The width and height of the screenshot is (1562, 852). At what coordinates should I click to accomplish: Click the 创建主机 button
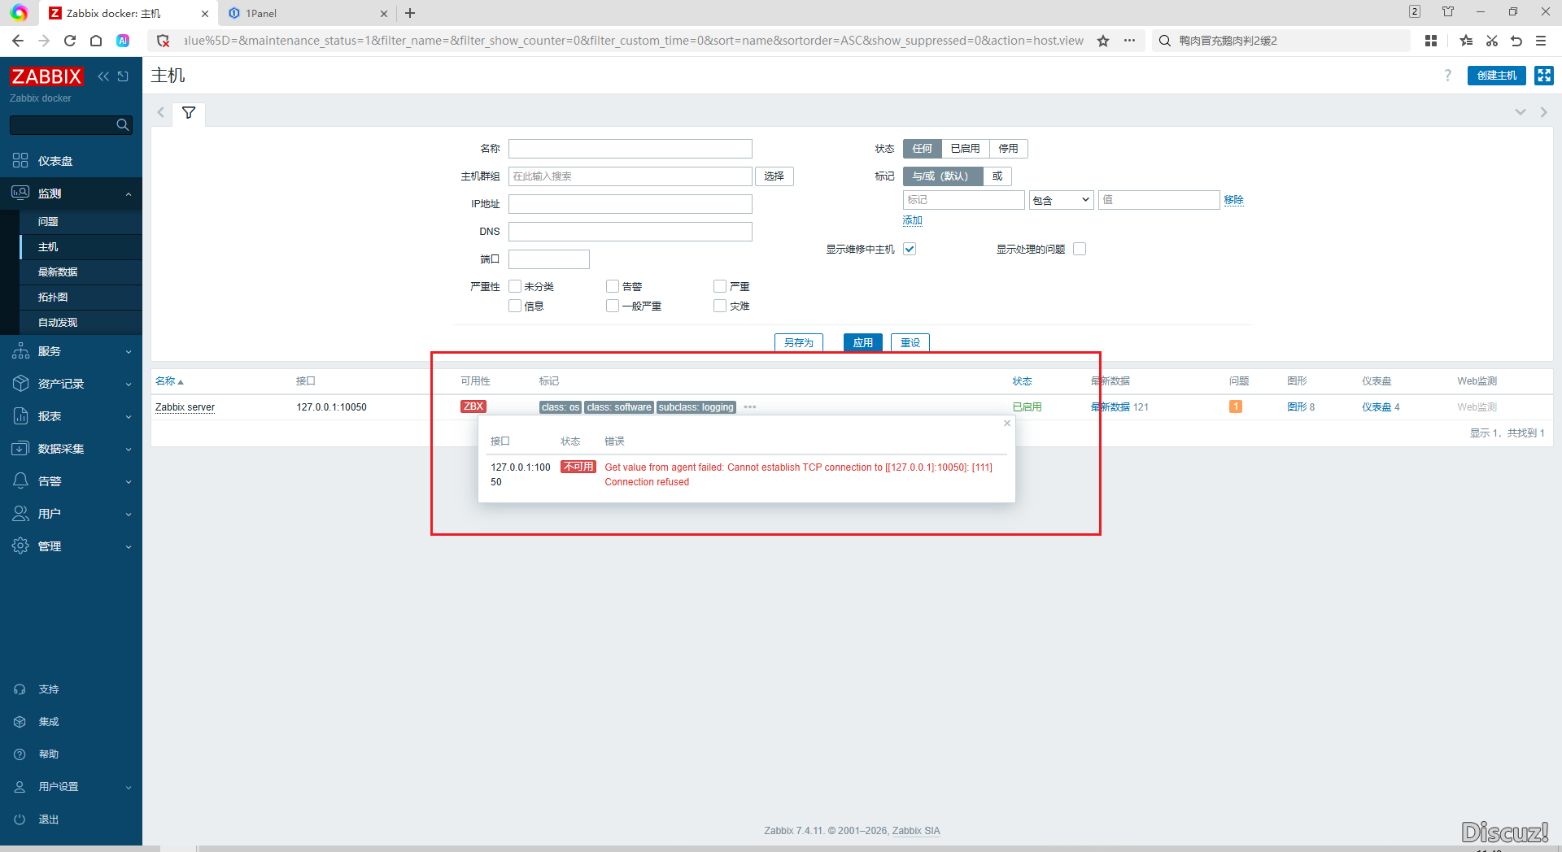[x=1496, y=76]
